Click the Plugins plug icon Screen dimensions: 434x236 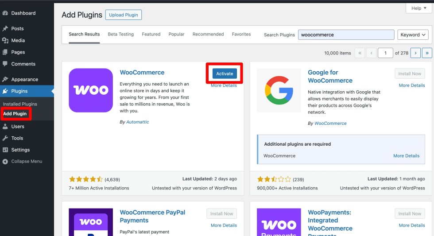(x=5, y=91)
